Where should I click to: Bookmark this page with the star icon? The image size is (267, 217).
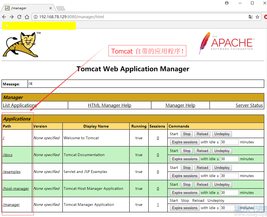[x=257, y=17]
